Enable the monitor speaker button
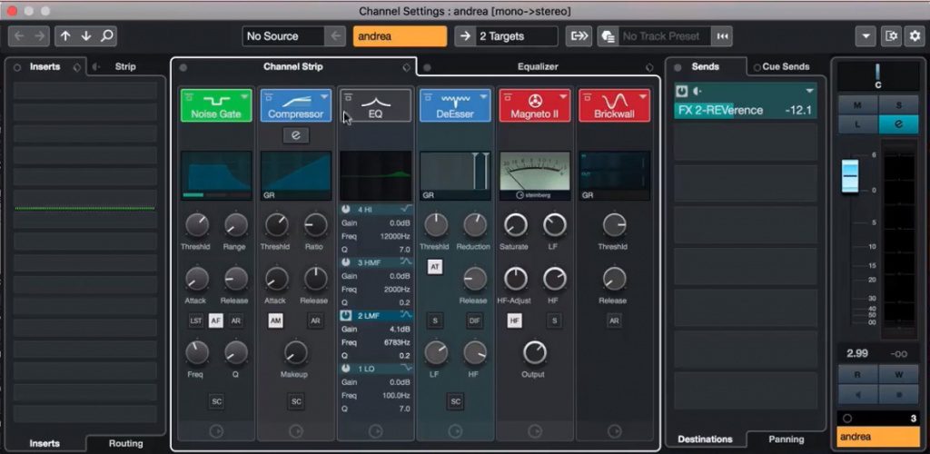Image resolution: width=930 pixels, height=454 pixels. [857, 393]
